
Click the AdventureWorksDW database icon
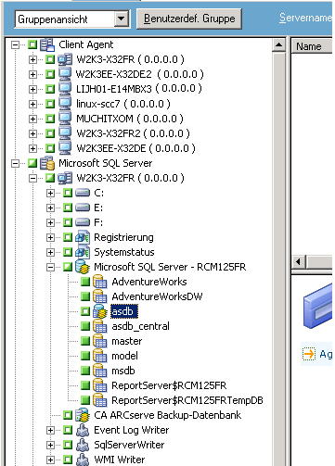pyautogui.click(x=100, y=296)
